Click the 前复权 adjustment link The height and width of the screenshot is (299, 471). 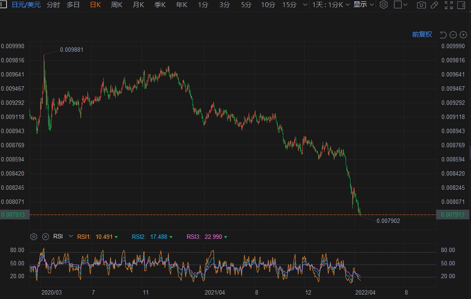point(422,34)
